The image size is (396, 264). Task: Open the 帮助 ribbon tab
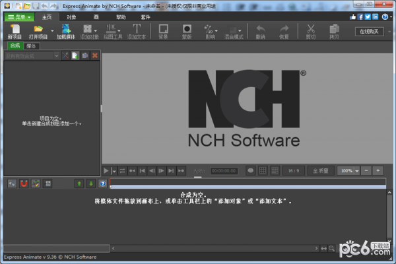point(121,17)
